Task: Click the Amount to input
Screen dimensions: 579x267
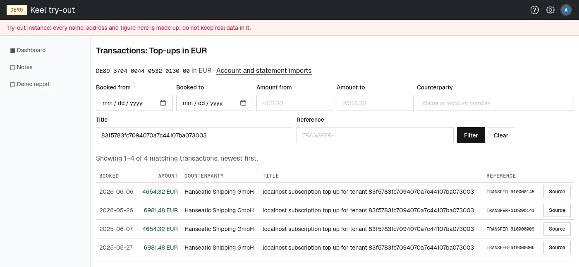Action: point(375,103)
